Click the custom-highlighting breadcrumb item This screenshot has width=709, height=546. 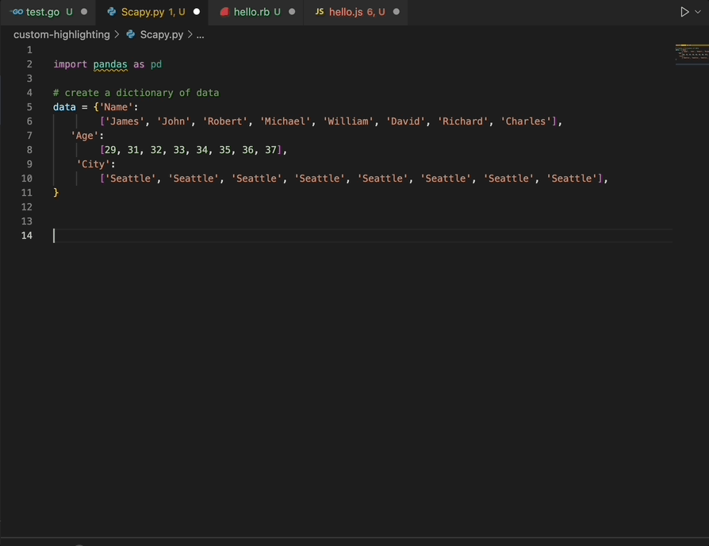click(x=62, y=35)
